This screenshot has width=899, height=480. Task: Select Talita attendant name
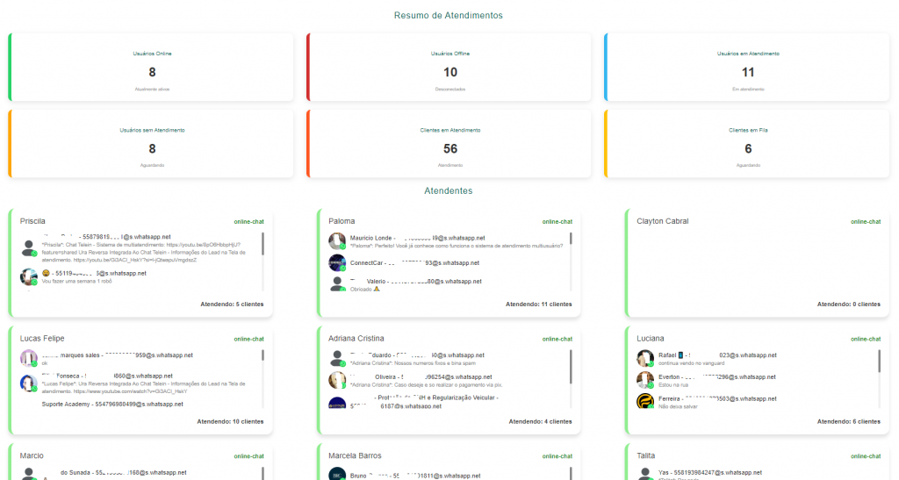[645, 456]
